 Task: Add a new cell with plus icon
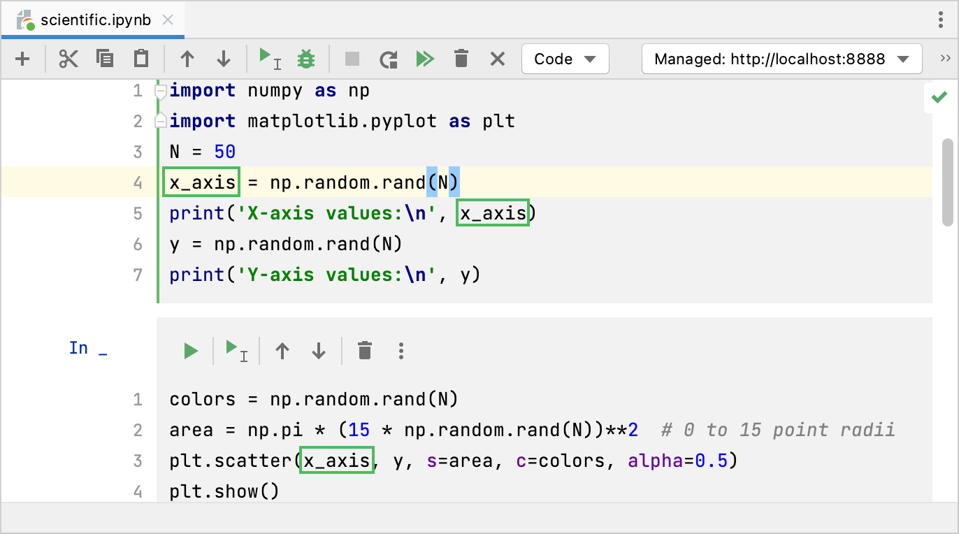point(22,59)
